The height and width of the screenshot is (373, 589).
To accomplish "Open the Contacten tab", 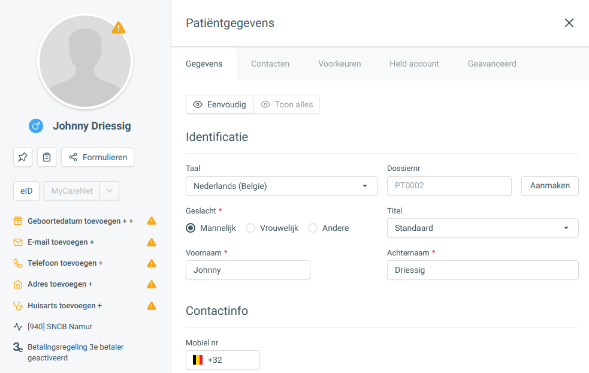I will 270,64.
